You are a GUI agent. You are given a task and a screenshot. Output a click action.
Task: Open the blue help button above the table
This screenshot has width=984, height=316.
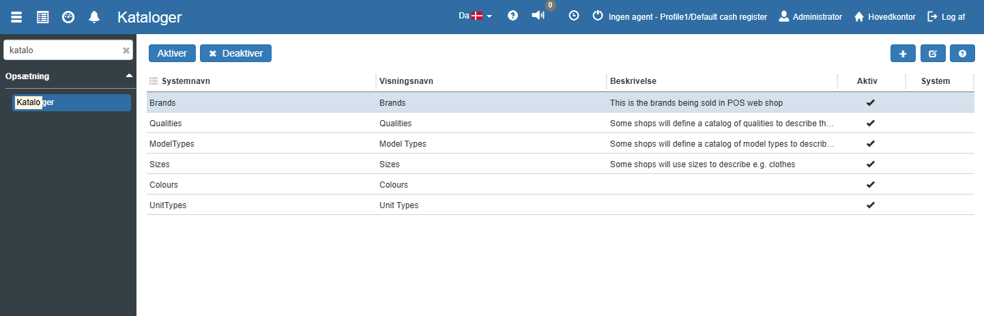[x=962, y=53]
